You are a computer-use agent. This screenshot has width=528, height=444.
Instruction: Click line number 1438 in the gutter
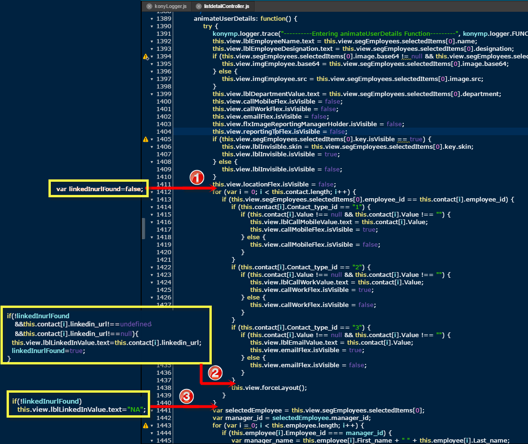(164, 388)
